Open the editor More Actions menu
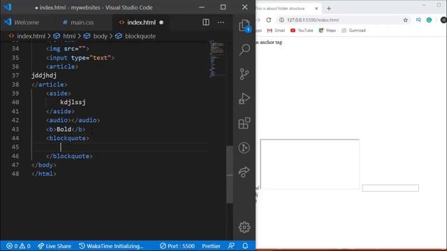 pyautogui.click(x=221, y=22)
